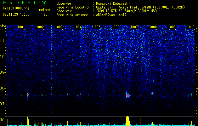Click the 1007 time marker
Viewport: 198px width, 126px height.
pos(134,27)
